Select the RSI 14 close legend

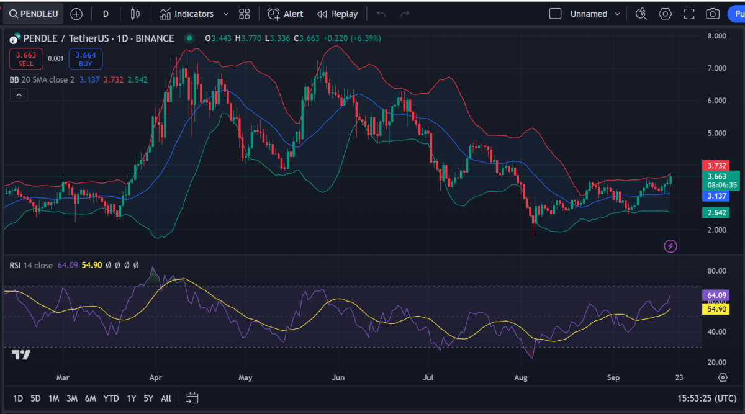click(31, 265)
